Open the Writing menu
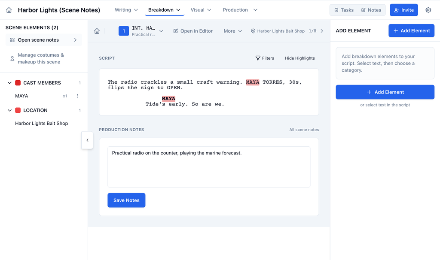Image resolution: width=440 pixels, height=260 pixels. click(126, 10)
